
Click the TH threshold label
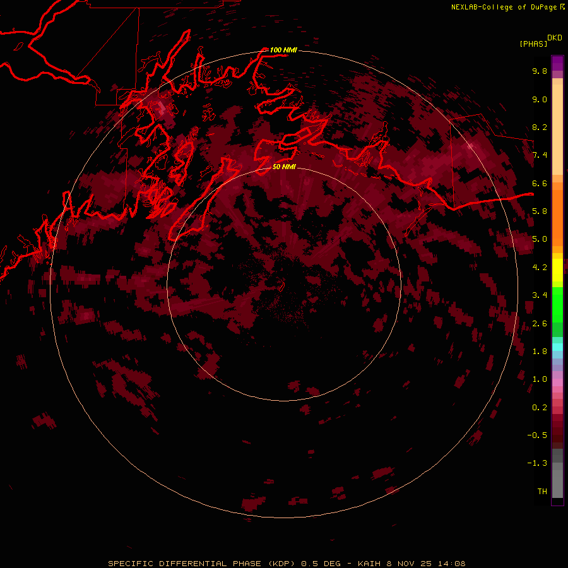[542, 492]
